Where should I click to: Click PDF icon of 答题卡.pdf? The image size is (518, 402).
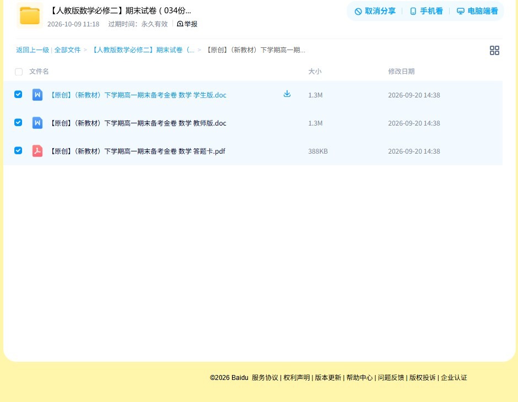tap(37, 151)
